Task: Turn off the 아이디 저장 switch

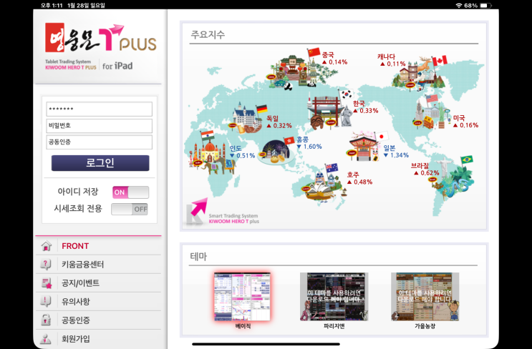Action: [x=130, y=192]
